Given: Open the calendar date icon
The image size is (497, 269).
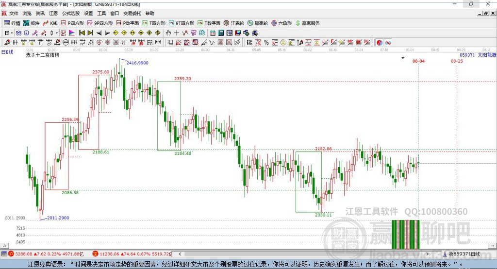Looking at the screenshot, I should [x=213, y=33].
